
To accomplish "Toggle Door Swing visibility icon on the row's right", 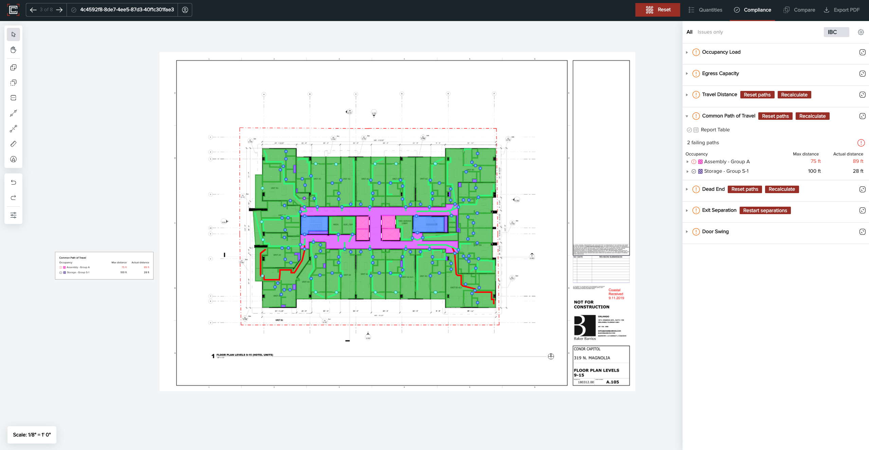I will (862, 232).
